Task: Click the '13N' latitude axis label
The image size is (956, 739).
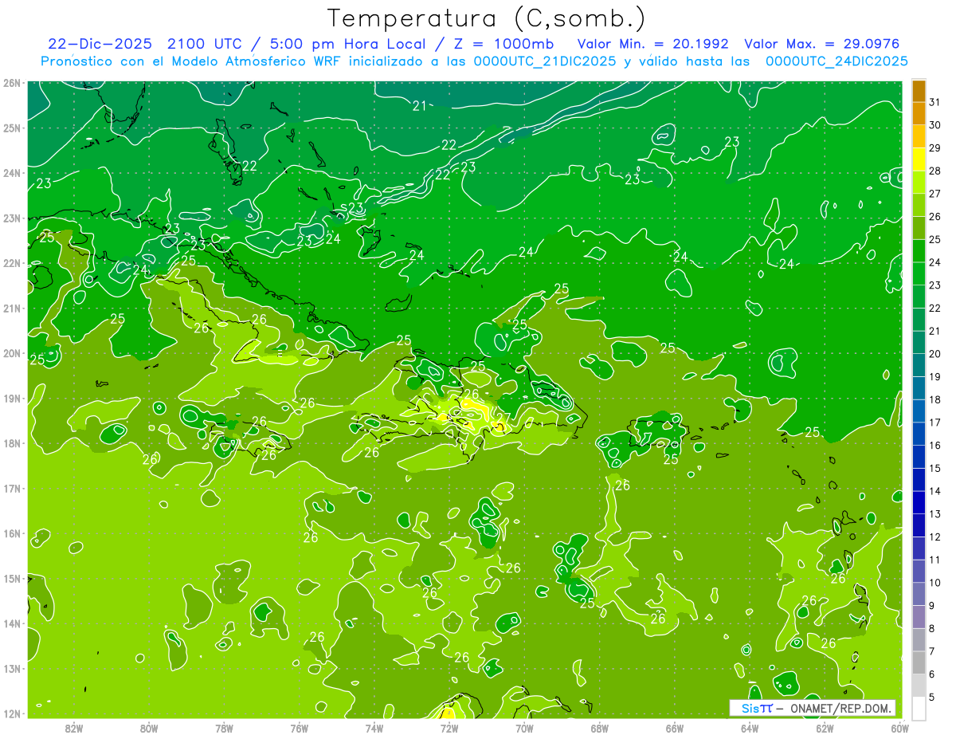Action: click(x=13, y=669)
